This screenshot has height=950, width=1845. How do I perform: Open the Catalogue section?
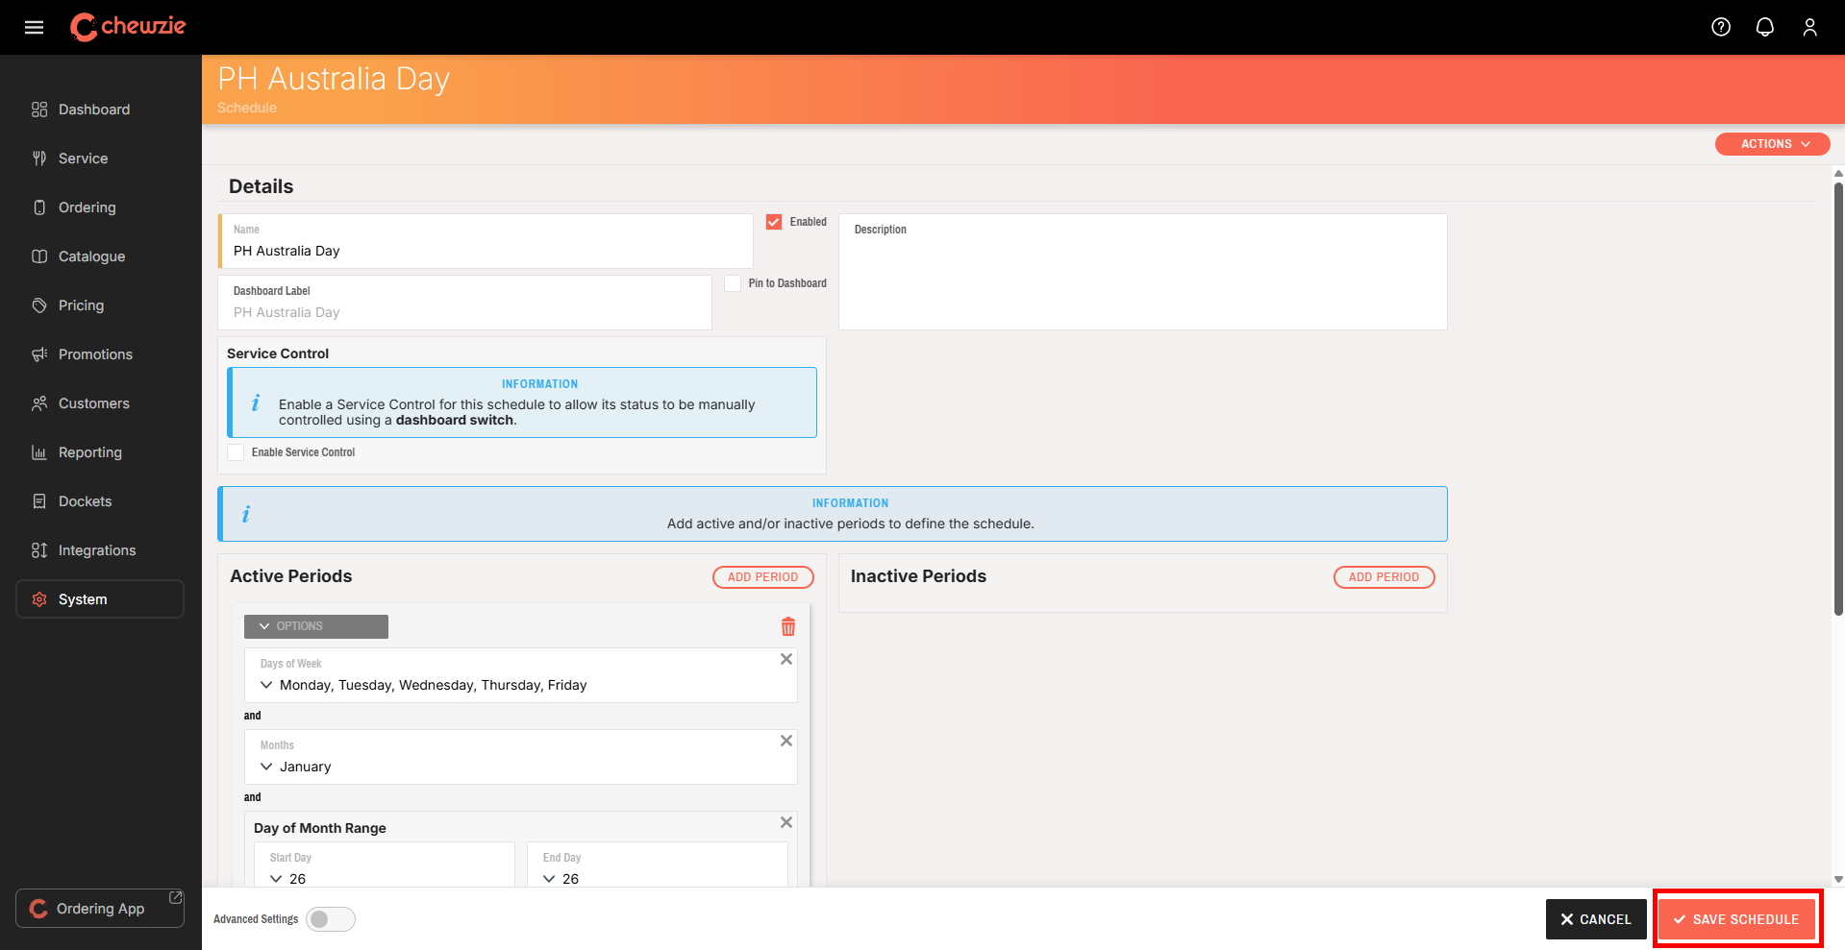(x=100, y=256)
